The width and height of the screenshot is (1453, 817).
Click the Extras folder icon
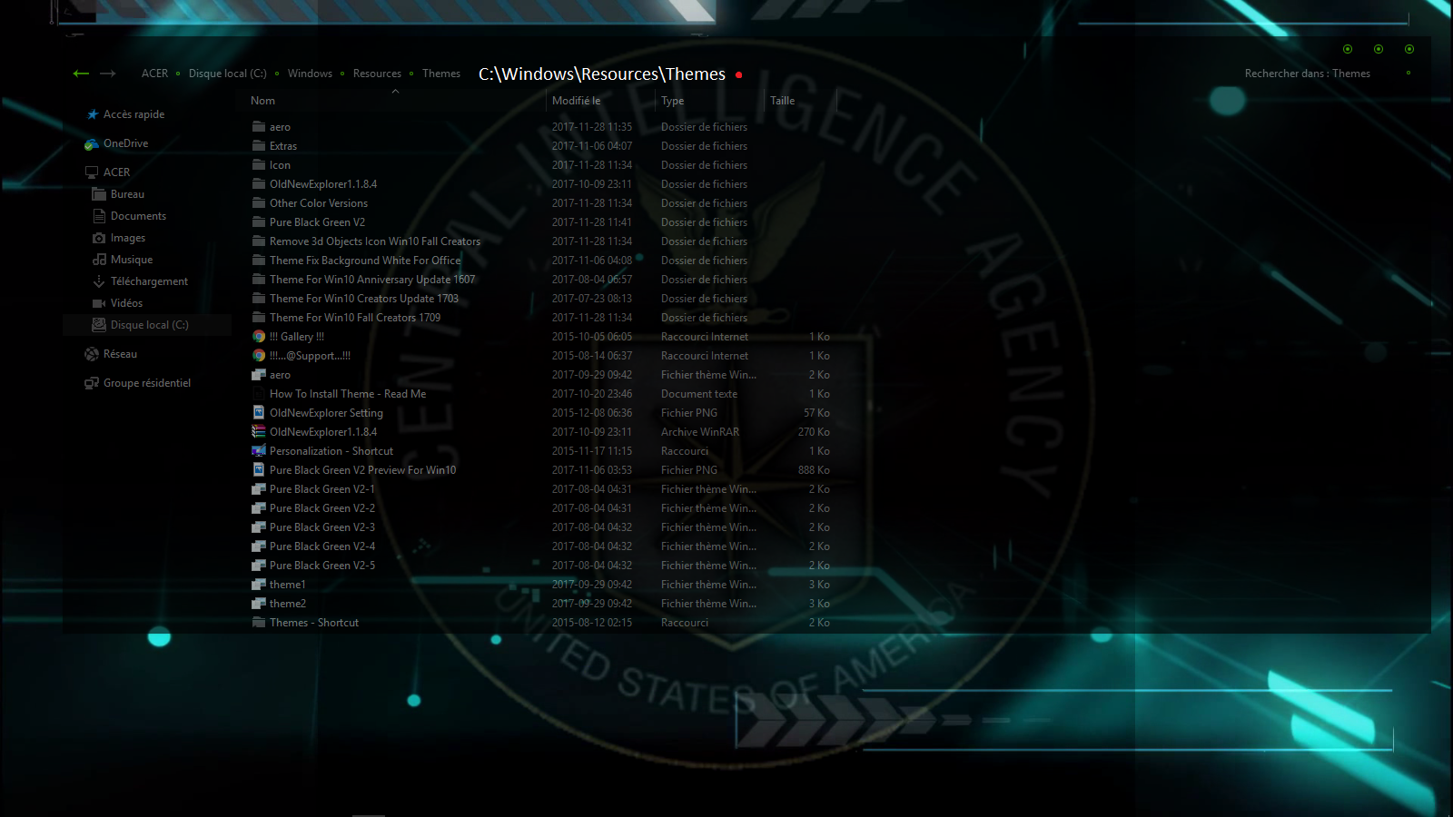259,146
